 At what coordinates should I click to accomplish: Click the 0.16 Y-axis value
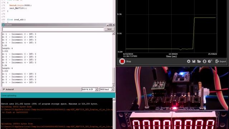pyautogui.click(x=119, y=33)
